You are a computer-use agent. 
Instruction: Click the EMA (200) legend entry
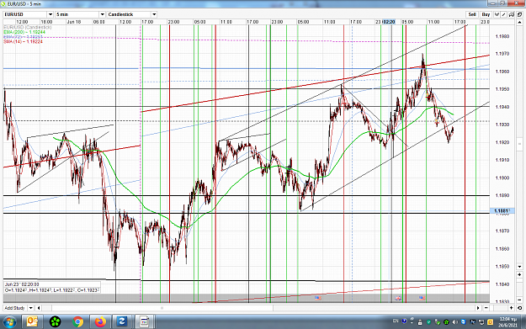[24, 32]
